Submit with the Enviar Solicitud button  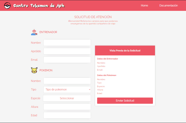125,101
